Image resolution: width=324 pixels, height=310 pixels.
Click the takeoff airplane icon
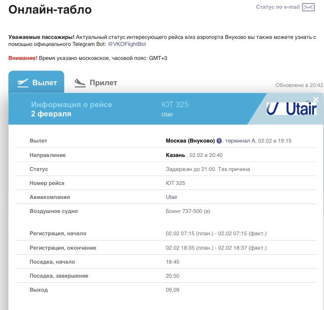tap(23, 83)
